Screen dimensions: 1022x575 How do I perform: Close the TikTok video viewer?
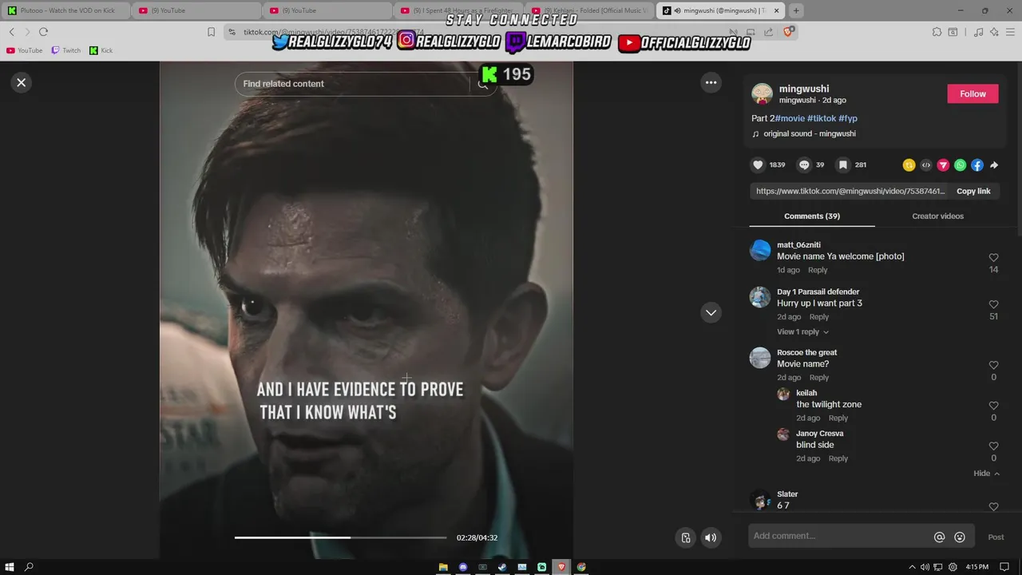(x=22, y=82)
